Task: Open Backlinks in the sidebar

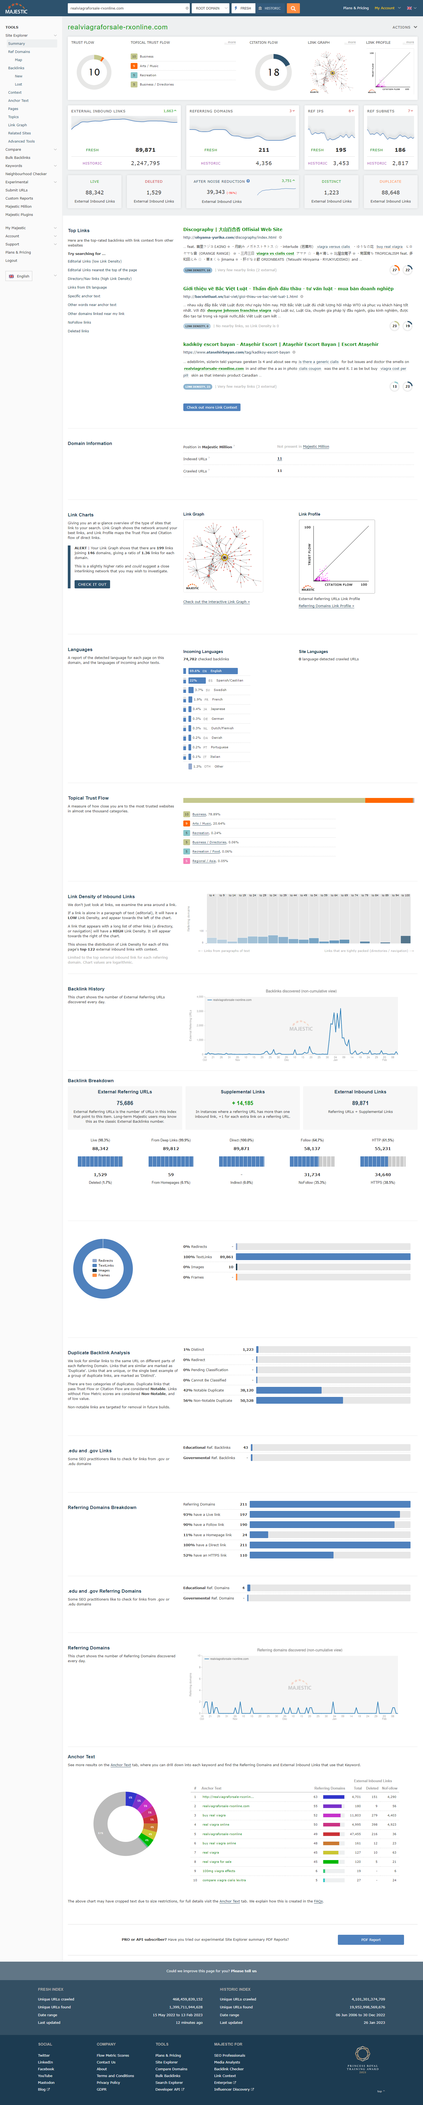Action: click(x=16, y=68)
